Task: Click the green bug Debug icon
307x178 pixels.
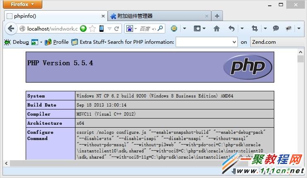Action: click(7, 42)
